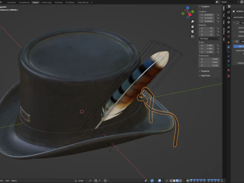Select the Default workspace tab

coord(36,3)
